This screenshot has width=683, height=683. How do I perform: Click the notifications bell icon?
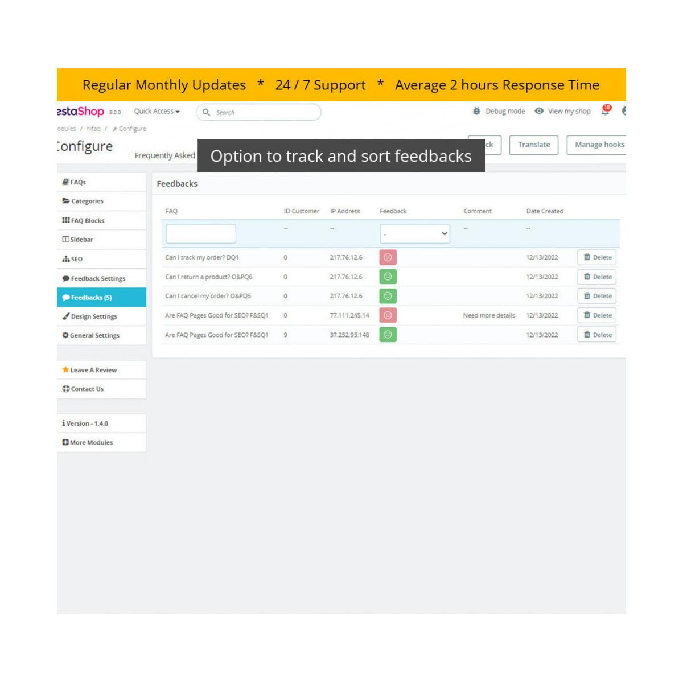click(605, 112)
